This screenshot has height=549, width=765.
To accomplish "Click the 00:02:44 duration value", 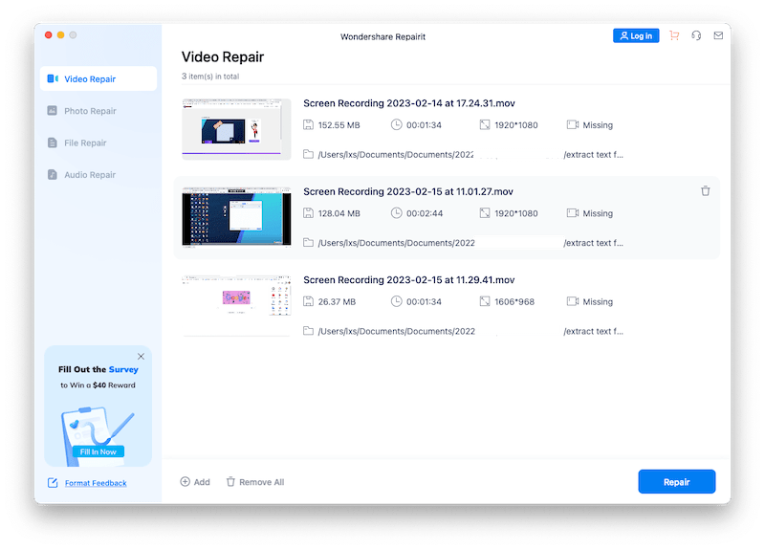I will pos(425,213).
